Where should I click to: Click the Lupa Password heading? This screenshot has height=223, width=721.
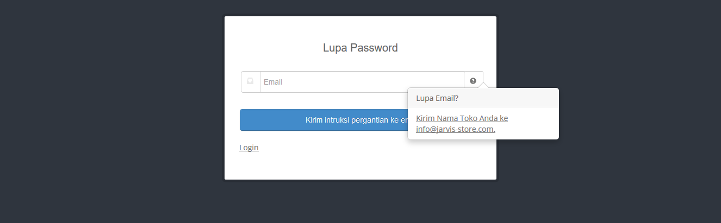360,48
